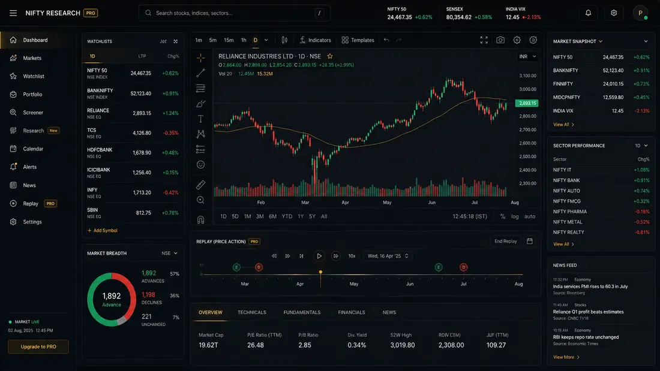Expand the timeframe dropdown arrow

(x=266, y=40)
